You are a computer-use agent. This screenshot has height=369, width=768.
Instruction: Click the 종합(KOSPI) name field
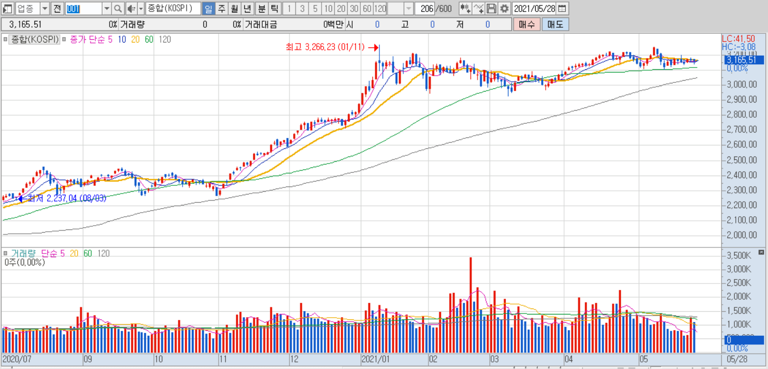[173, 8]
